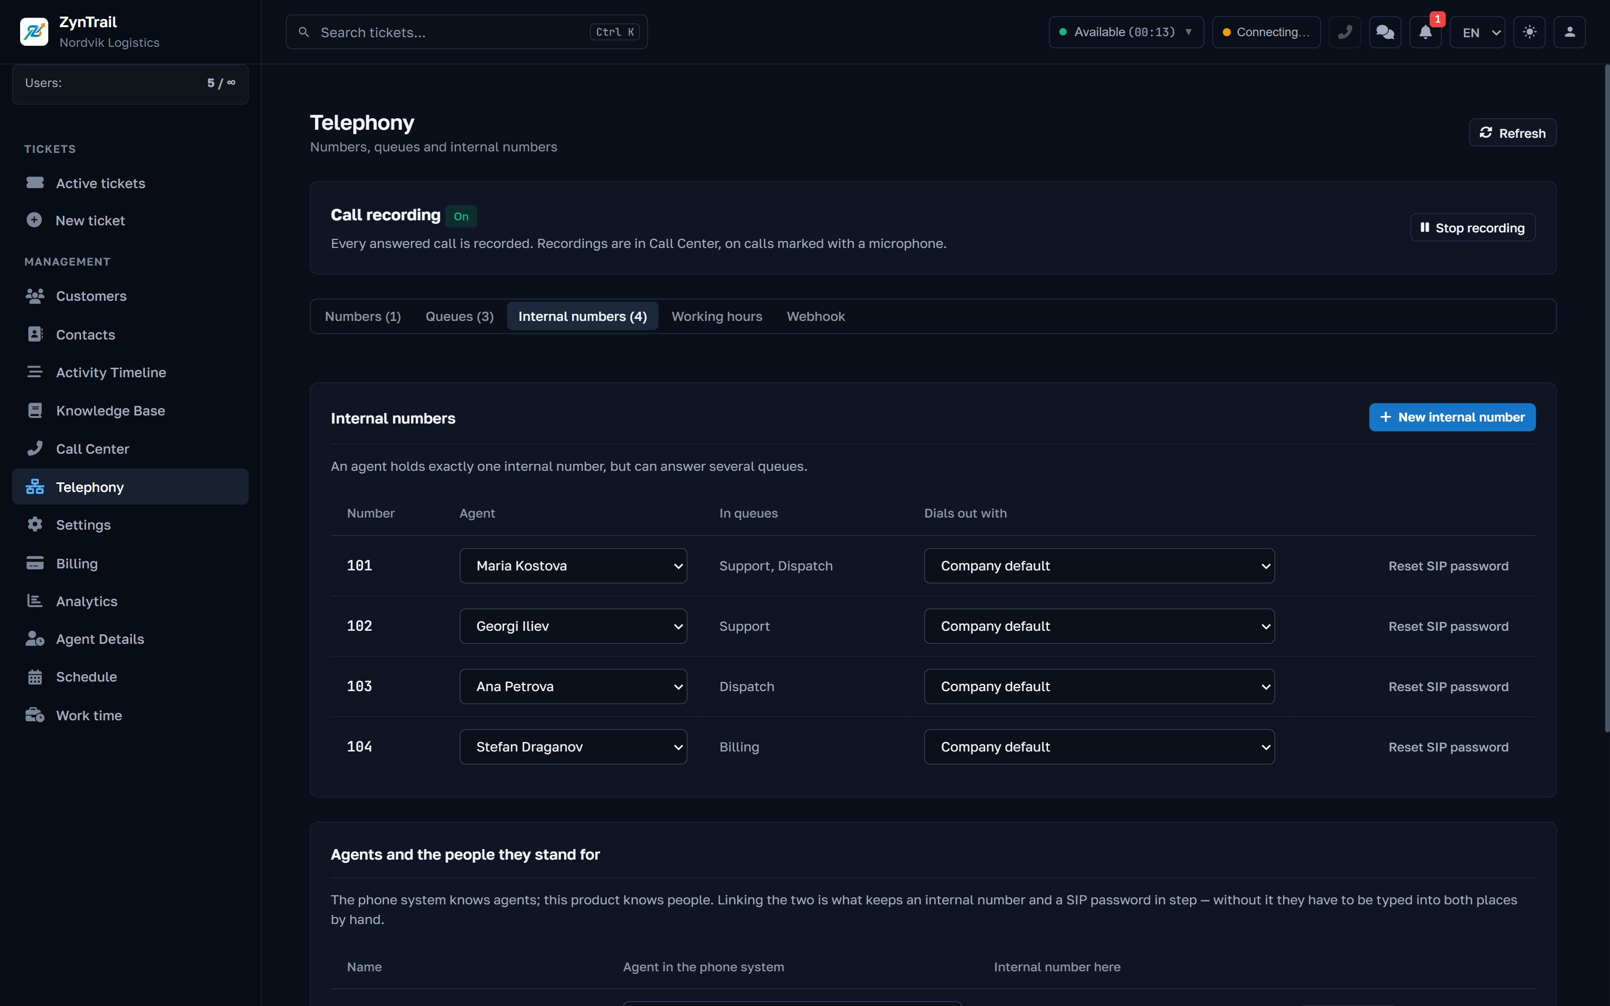Select Internal numbers (4) tab
The height and width of the screenshot is (1006, 1610).
[x=582, y=317]
